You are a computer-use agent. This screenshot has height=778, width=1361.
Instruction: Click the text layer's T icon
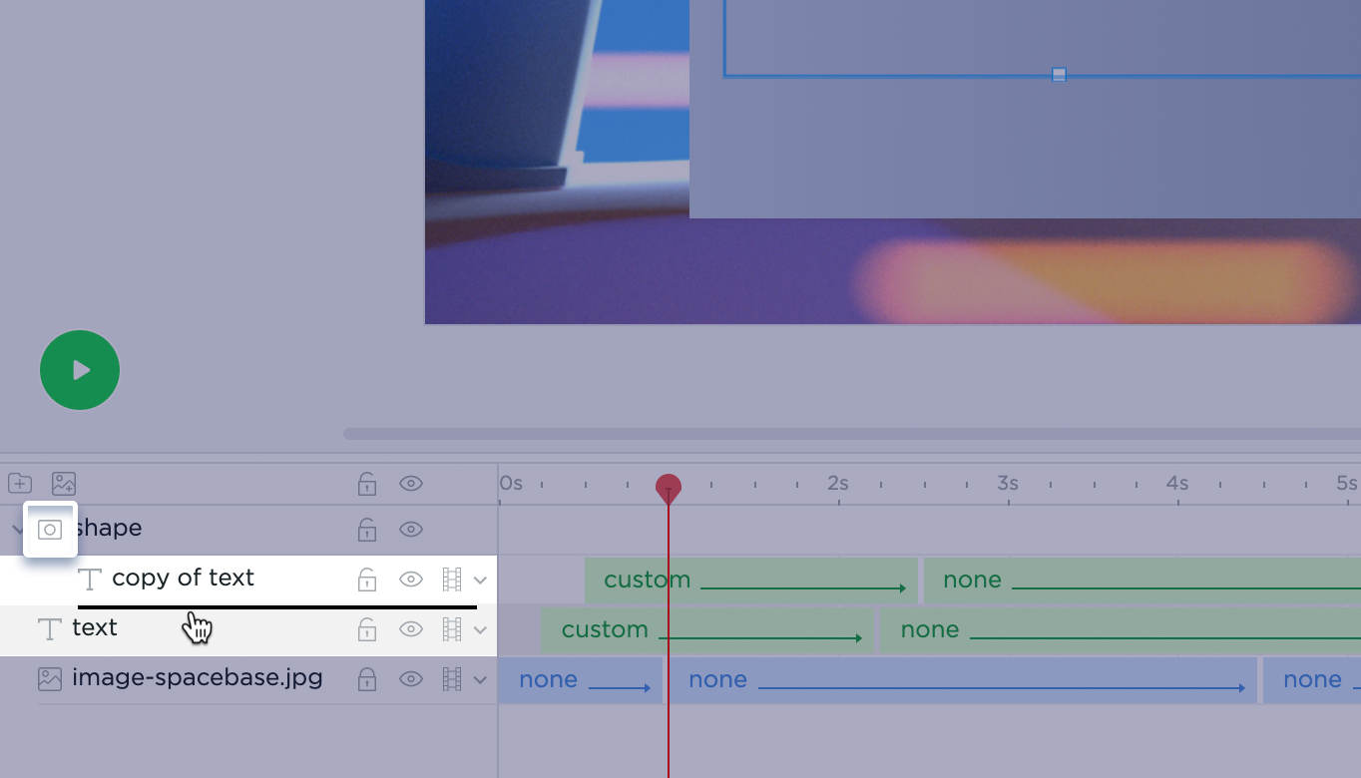(x=49, y=629)
